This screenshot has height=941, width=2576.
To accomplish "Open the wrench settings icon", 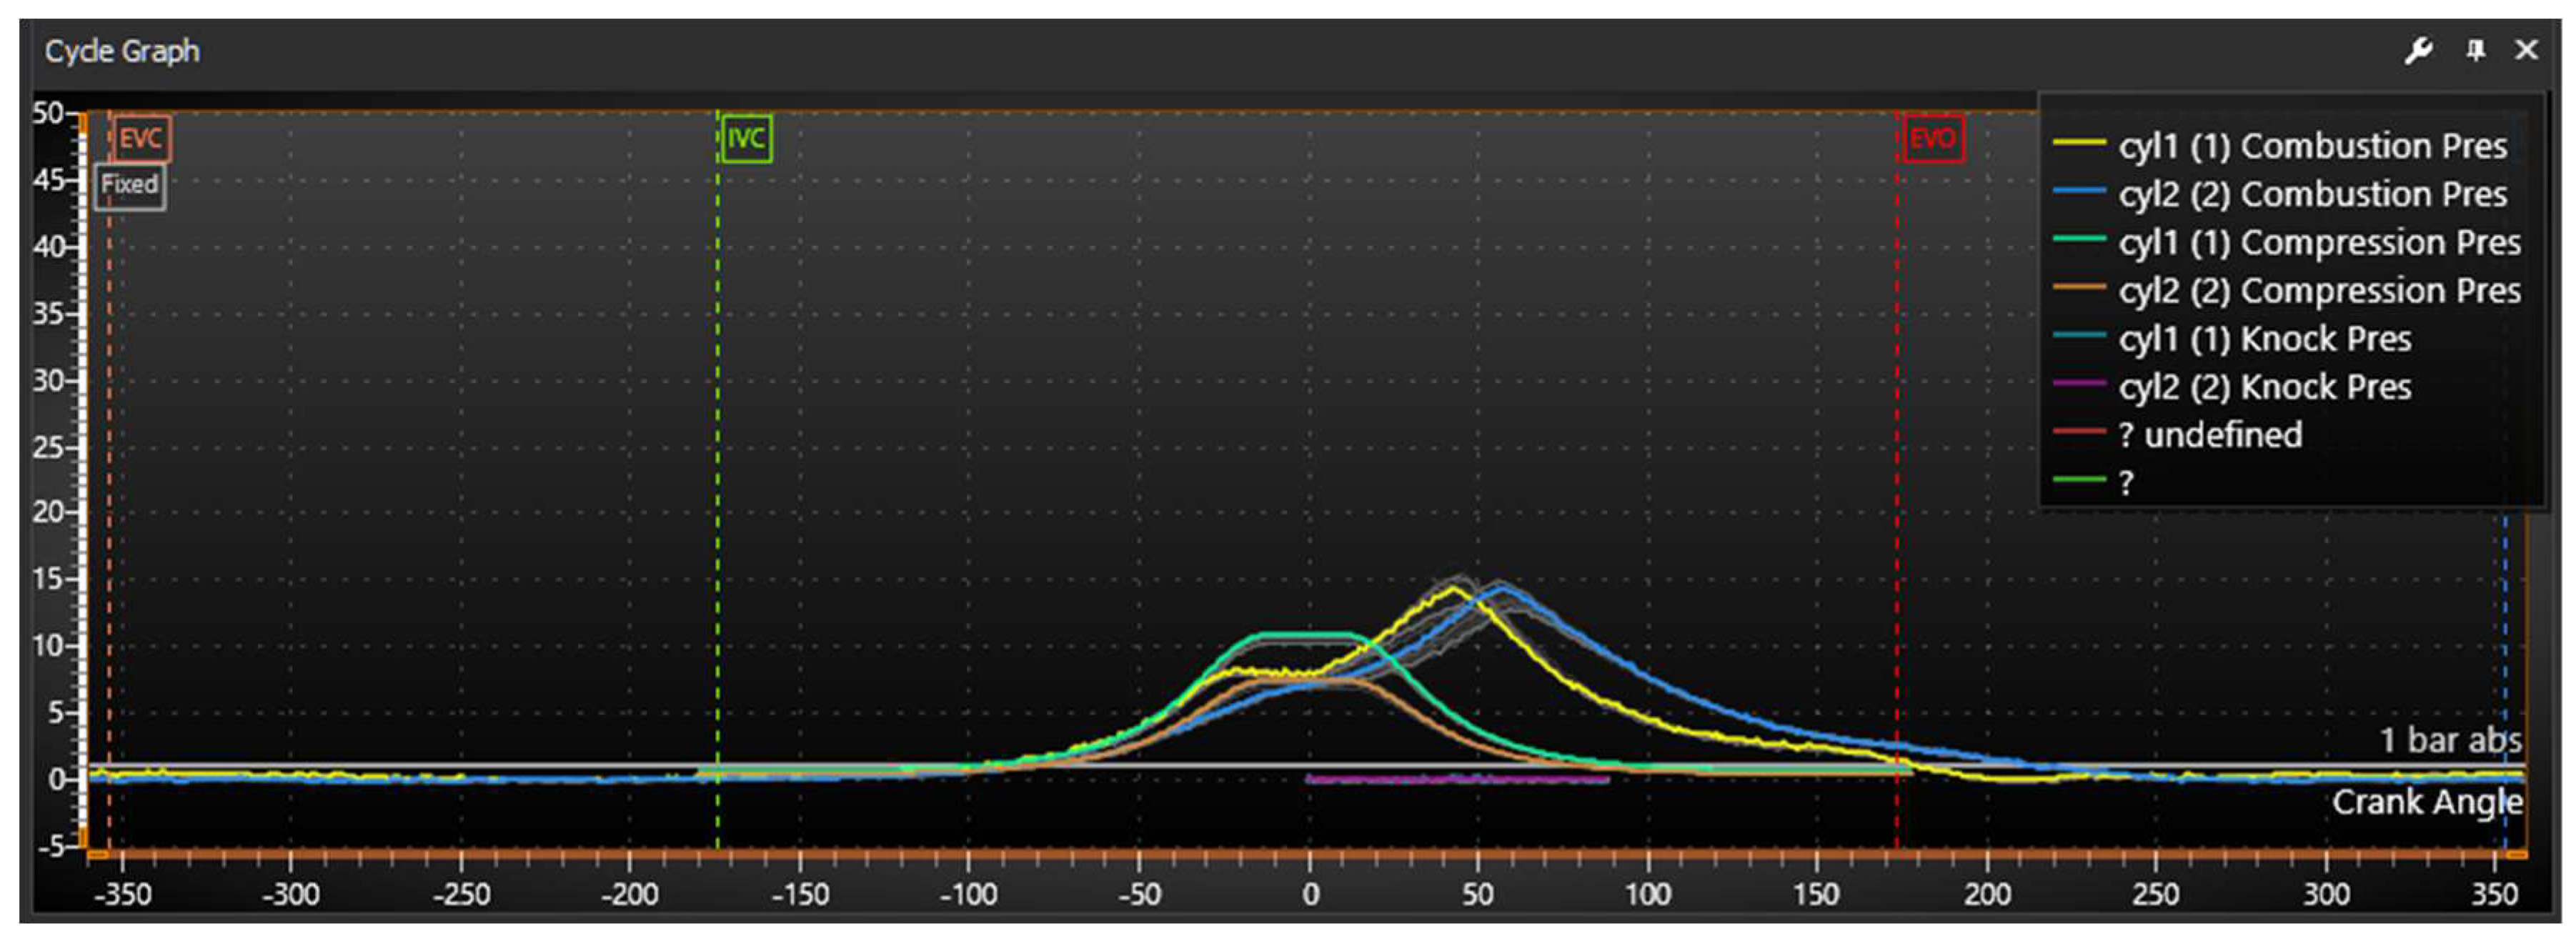I will tap(2418, 50).
